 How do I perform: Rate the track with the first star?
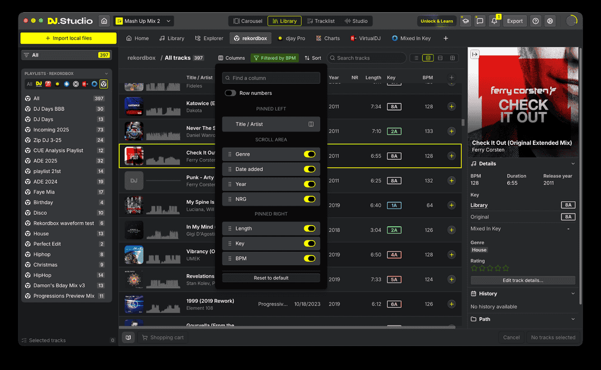(474, 269)
